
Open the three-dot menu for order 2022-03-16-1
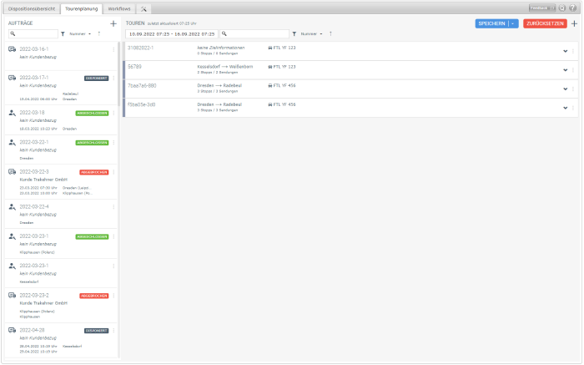(x=113, y=50)
